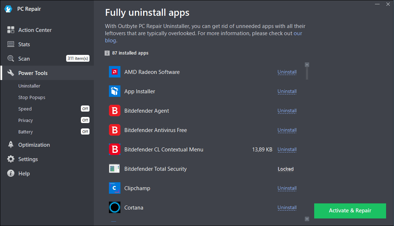Click the app list scroll down arrow
The image size is (394, 226).
(307, 219)
